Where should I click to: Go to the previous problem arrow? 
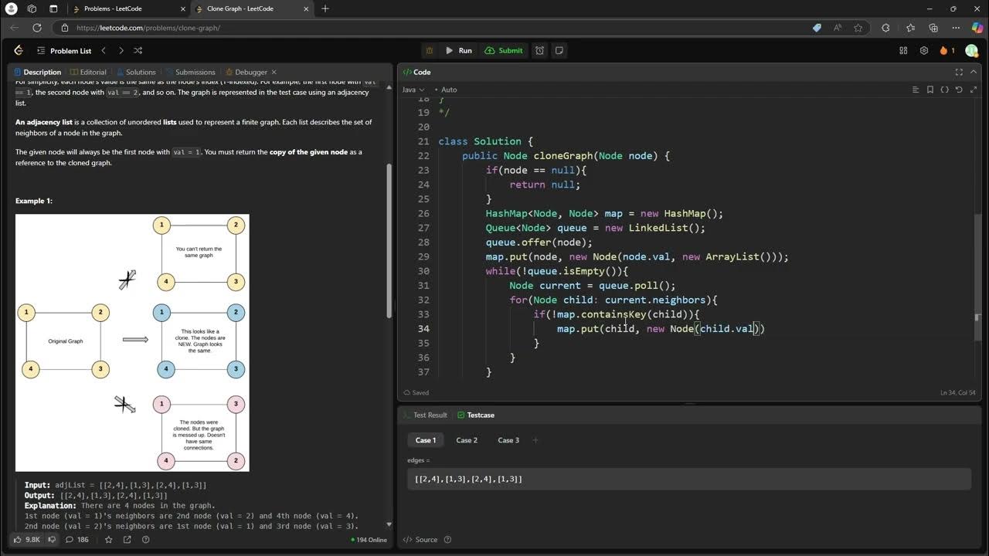[104, 51]
